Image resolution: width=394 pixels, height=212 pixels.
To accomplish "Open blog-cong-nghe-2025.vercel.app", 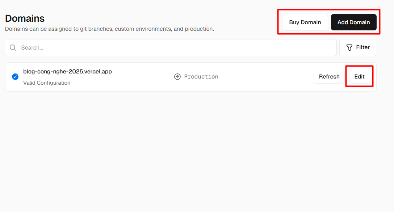I will 67,71.
